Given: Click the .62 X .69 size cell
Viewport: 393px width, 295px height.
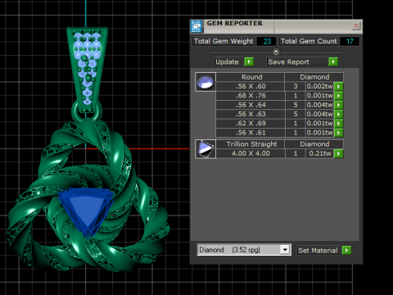Looking at the screenshot, I should point(251,124).
